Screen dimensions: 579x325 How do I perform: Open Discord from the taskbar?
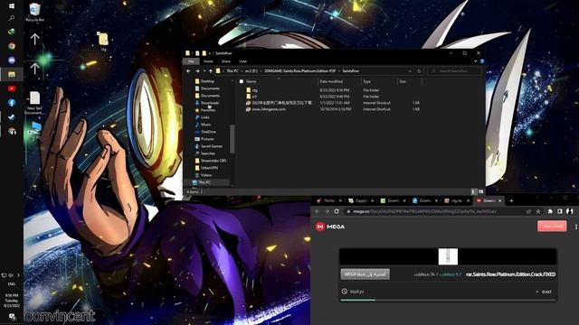point(12,60)
